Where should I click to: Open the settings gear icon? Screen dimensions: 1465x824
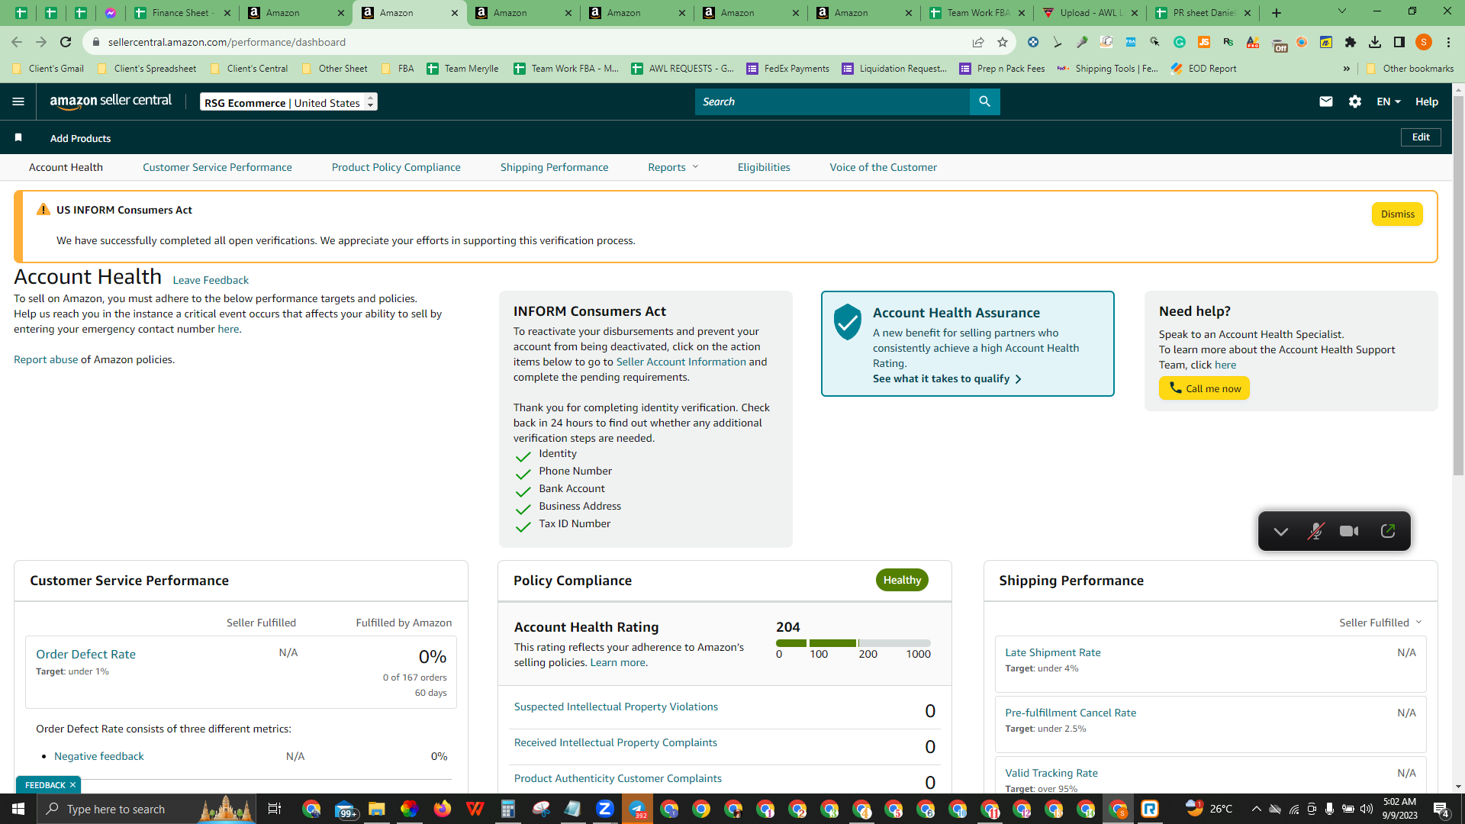(1355, 101)
